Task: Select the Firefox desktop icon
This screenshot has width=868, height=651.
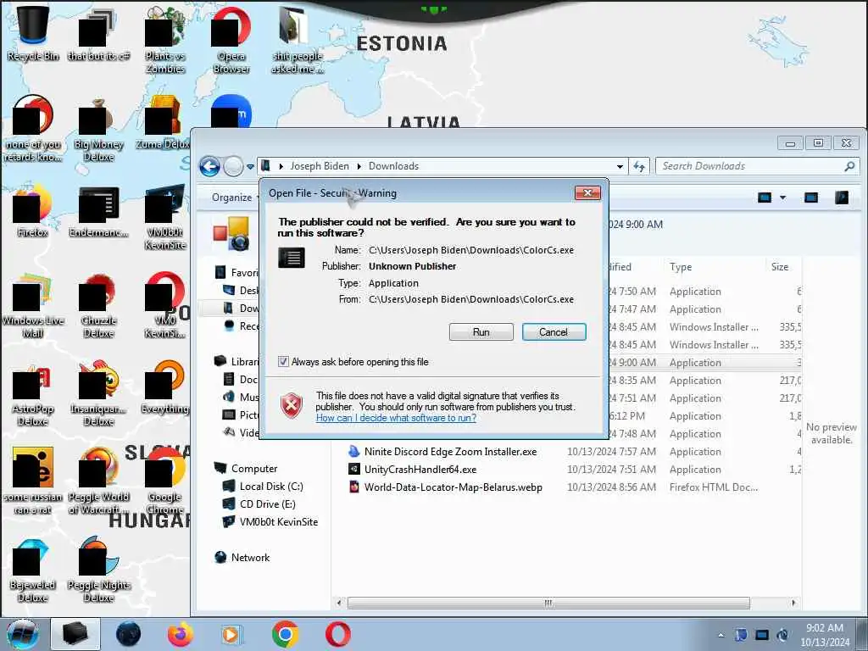Action: pyautogui.click(x=33, y=210)
